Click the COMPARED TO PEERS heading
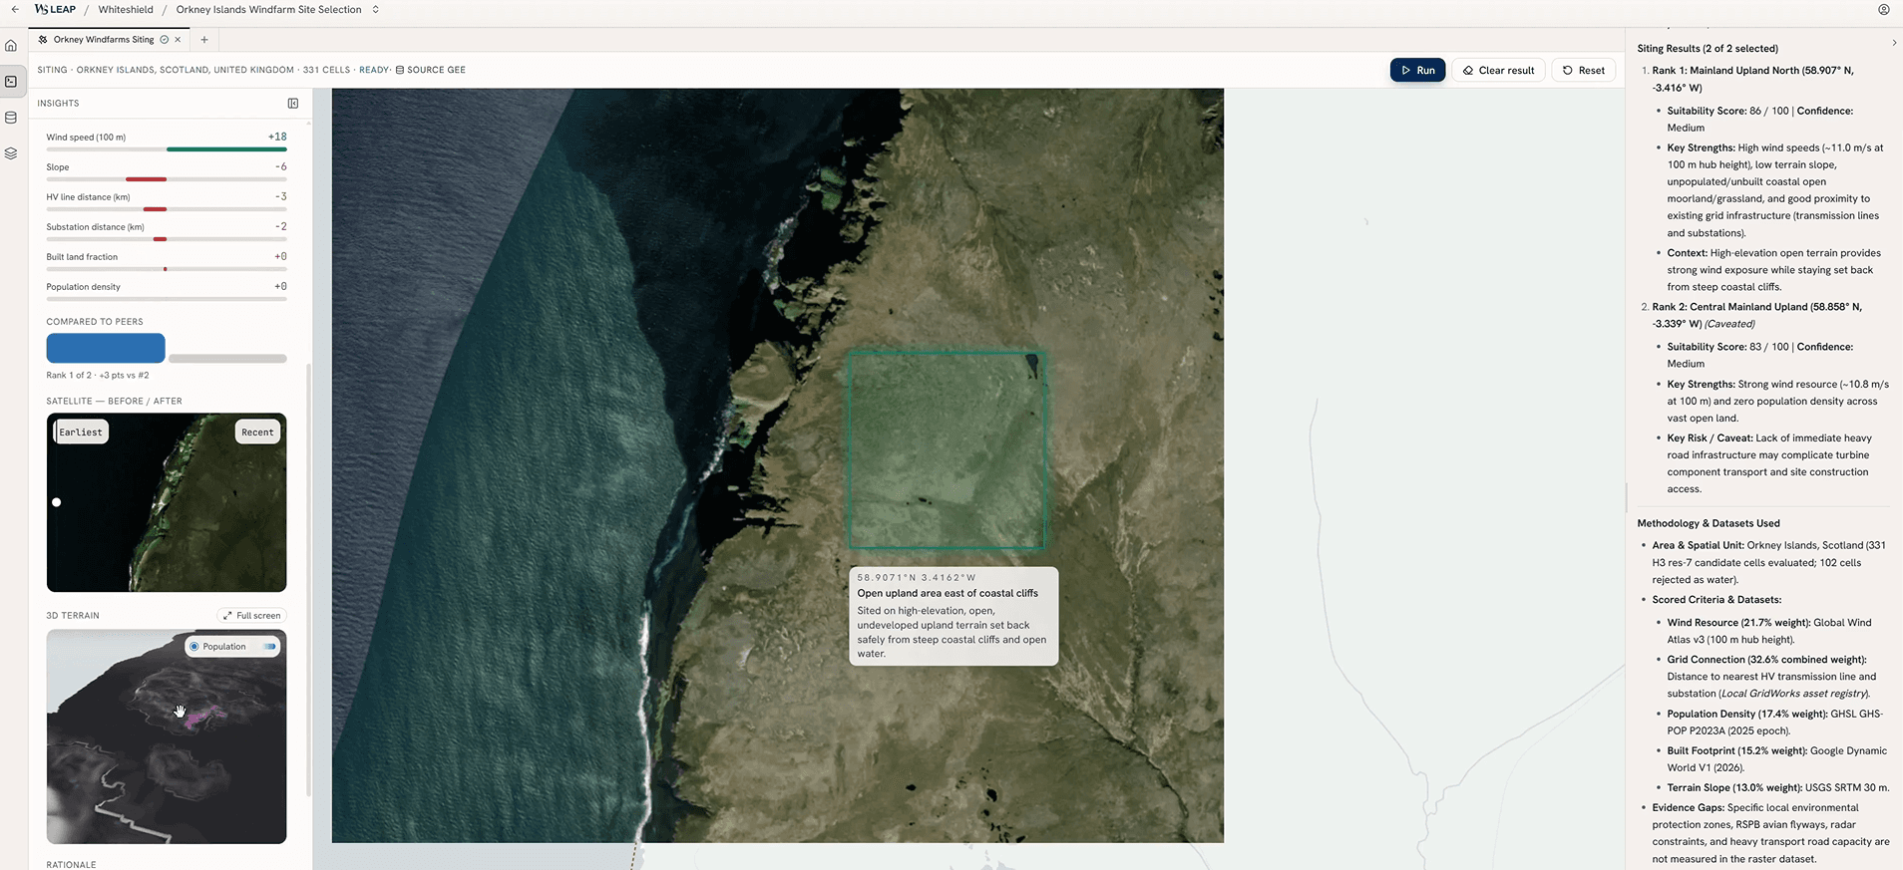Image resolution: width=1903 pixels, height=870 pixels. pos(95,322)
